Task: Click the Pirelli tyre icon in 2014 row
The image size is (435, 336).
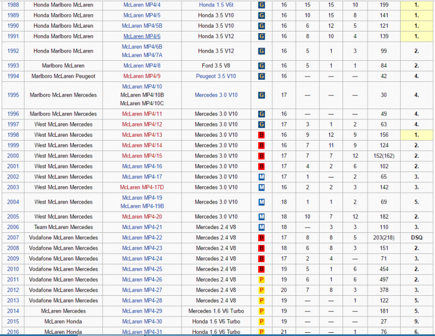Action: coord(262,311)
